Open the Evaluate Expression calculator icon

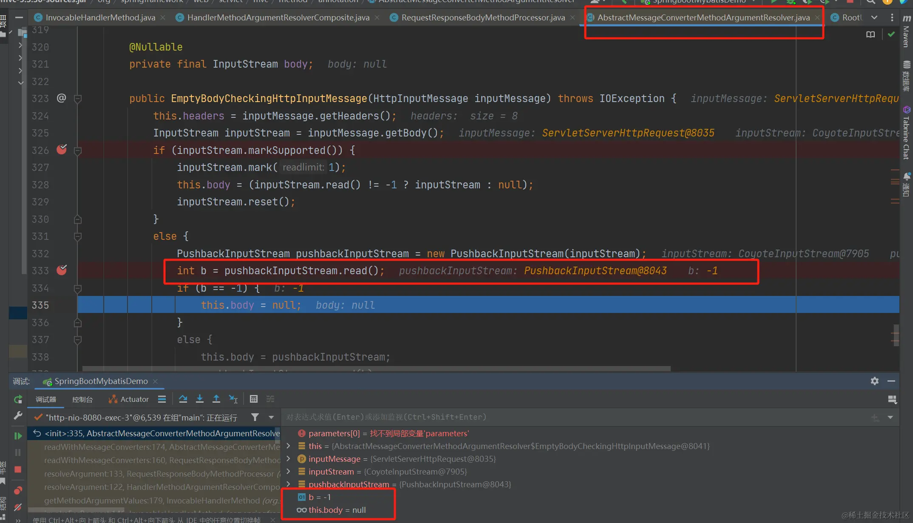pyautogui.click(x=254, y=399)
